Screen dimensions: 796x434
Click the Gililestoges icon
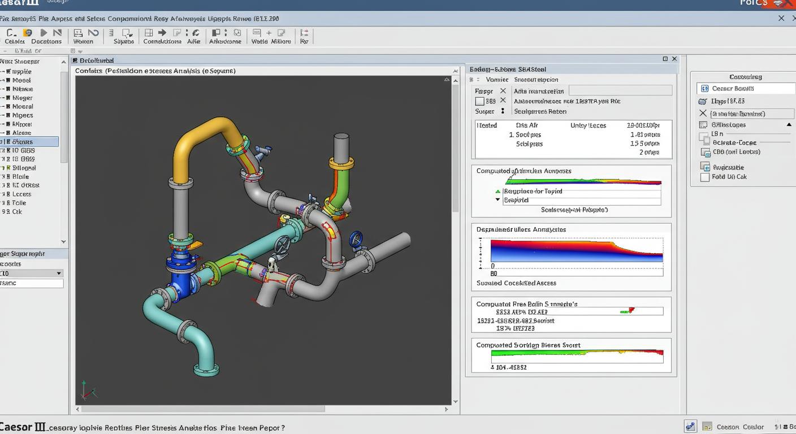[703, 125]
